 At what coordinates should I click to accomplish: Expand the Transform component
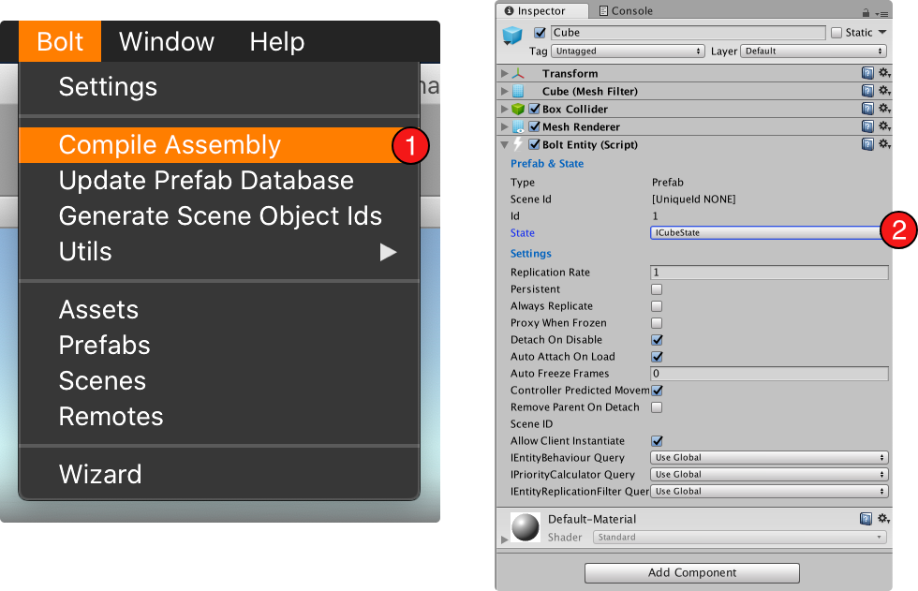(504, 73)
